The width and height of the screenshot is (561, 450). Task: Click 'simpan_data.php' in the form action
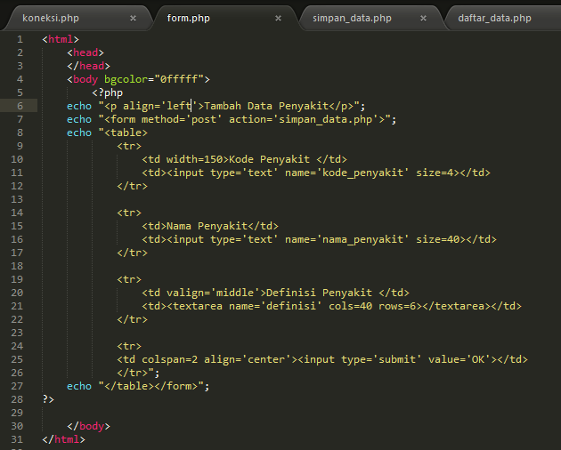325,119
